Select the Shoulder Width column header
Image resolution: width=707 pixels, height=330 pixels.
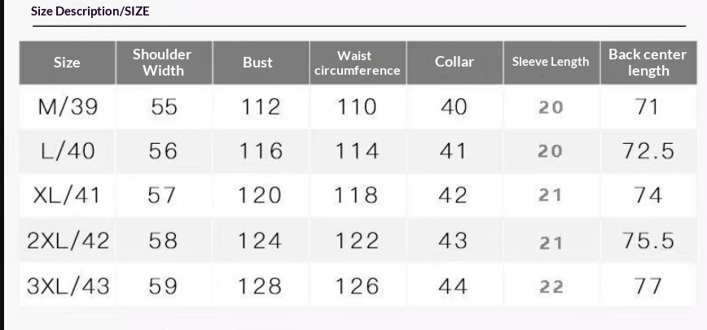pyautogui.click(x=162, y=63)
